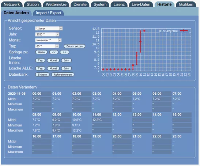Expand the Sensor t1temp dropdown
Viewport: 200px width, 166px height.
pyautogui.click(x=49, y=28)
